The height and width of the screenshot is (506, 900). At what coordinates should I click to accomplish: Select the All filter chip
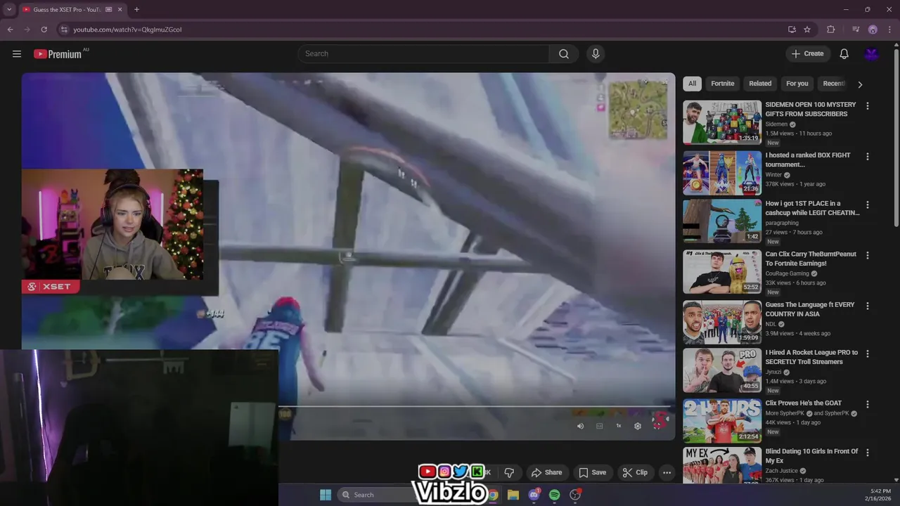pyautogui.click(x=692, y=84)
